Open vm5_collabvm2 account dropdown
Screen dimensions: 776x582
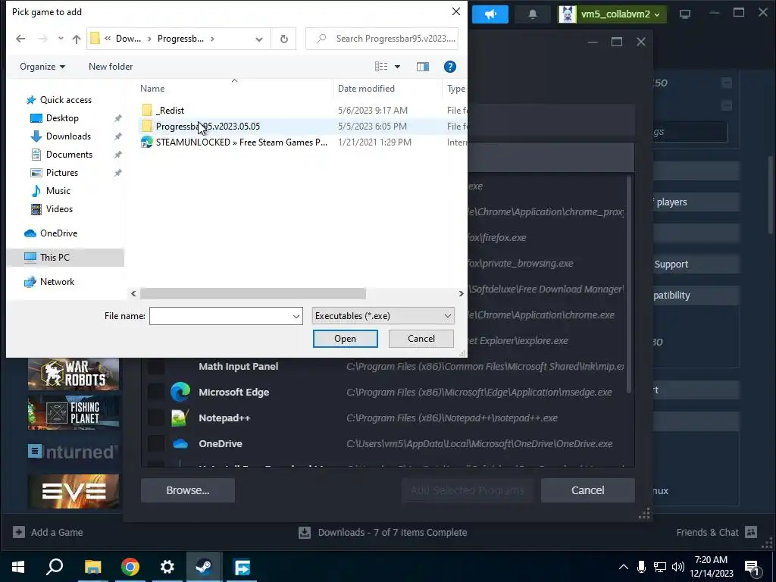coord(612,14)
